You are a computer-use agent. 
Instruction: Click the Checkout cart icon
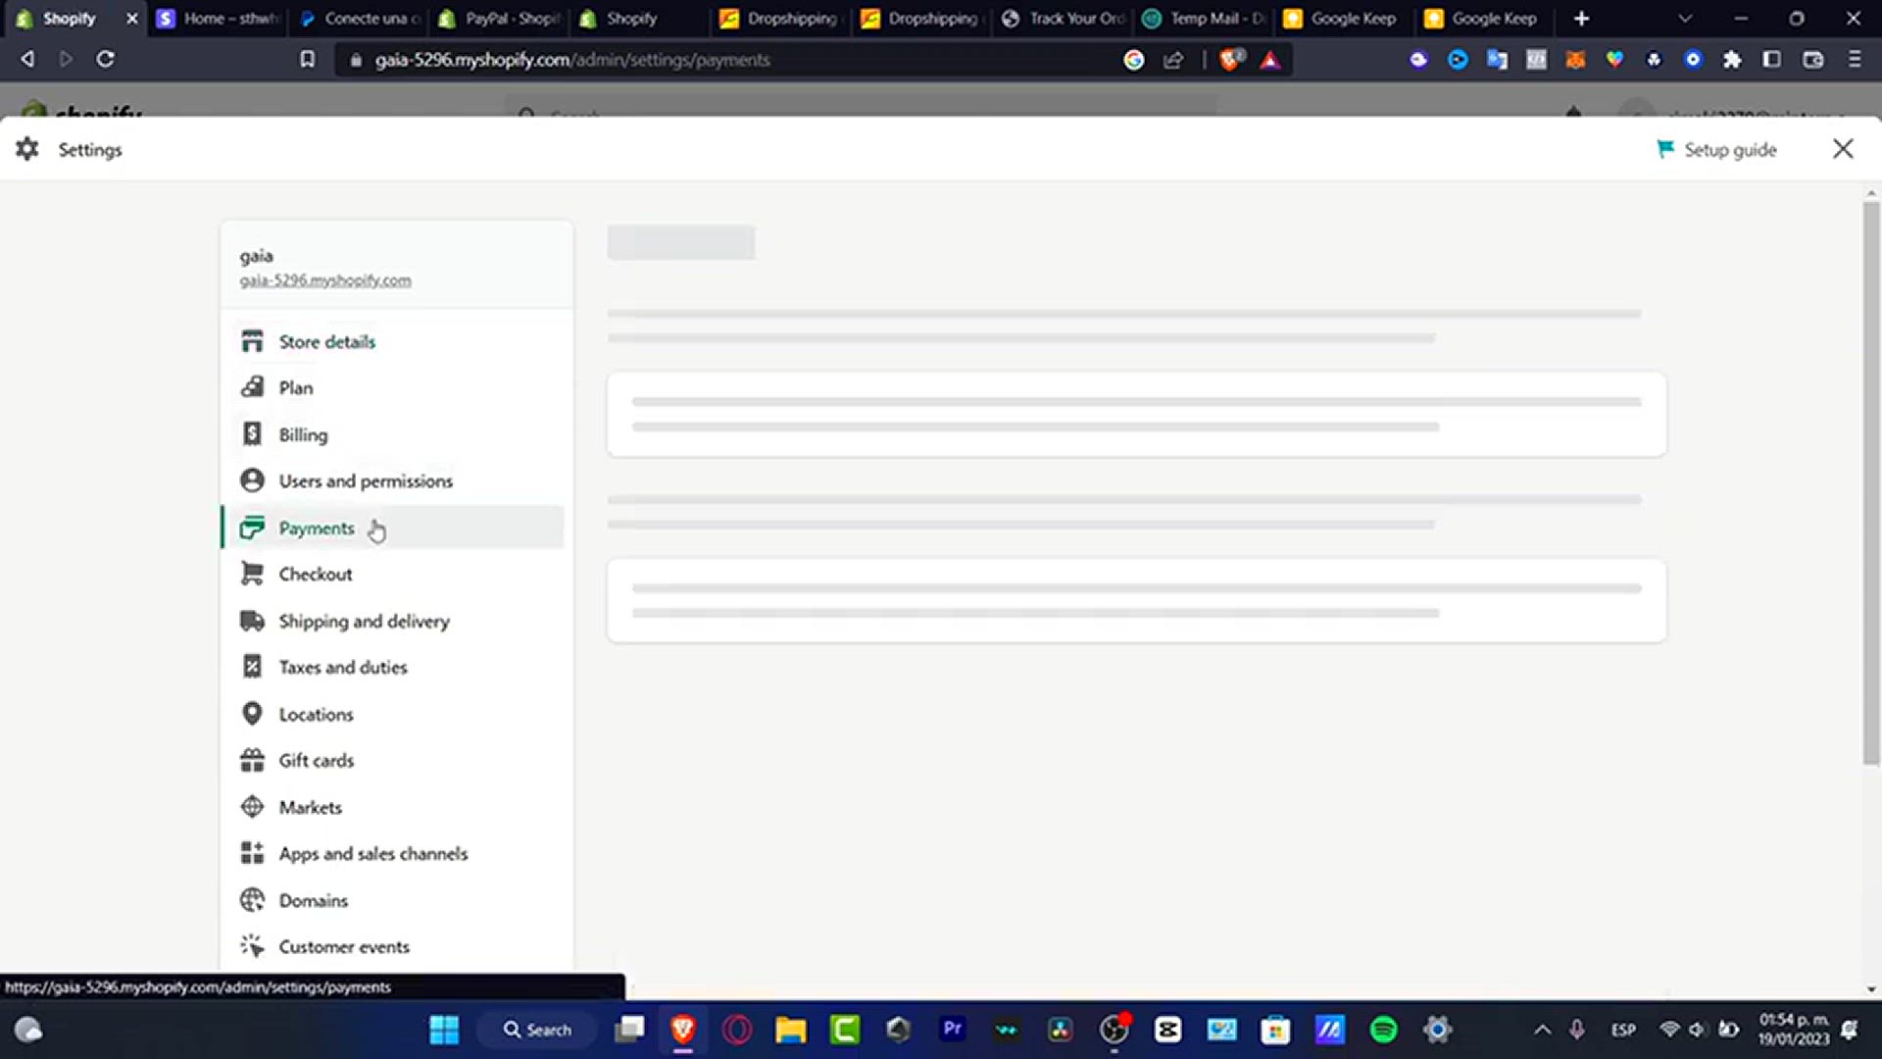tap(252, 574)
